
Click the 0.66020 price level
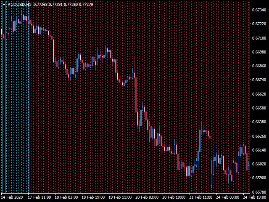point(259,164)
